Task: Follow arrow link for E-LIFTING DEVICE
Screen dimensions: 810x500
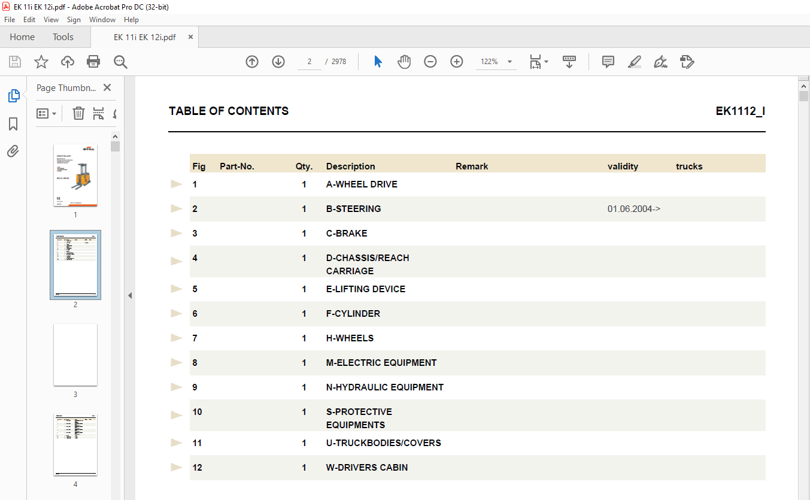Action: tap(177, 289)
